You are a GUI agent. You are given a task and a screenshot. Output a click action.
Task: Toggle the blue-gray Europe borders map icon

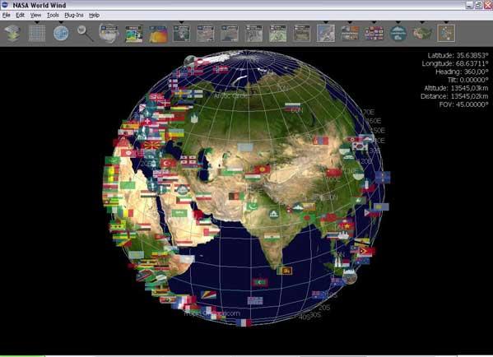coord(326,34)
